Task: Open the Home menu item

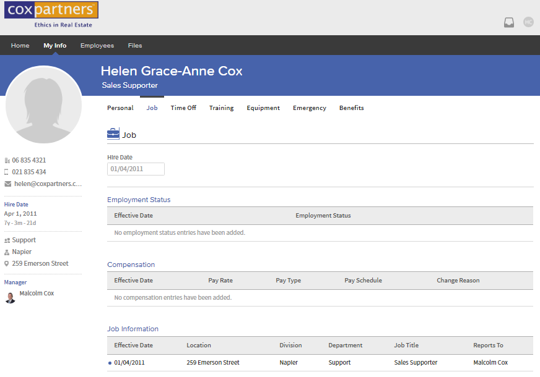Action: (x=20, y=46)
